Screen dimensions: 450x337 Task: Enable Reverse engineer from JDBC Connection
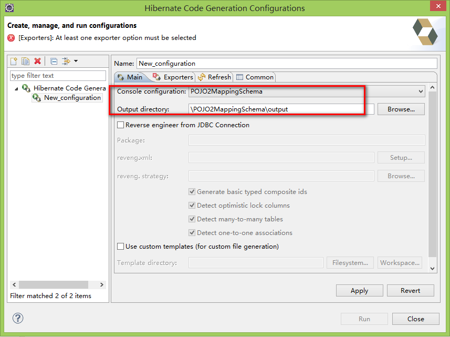[121, 125]
